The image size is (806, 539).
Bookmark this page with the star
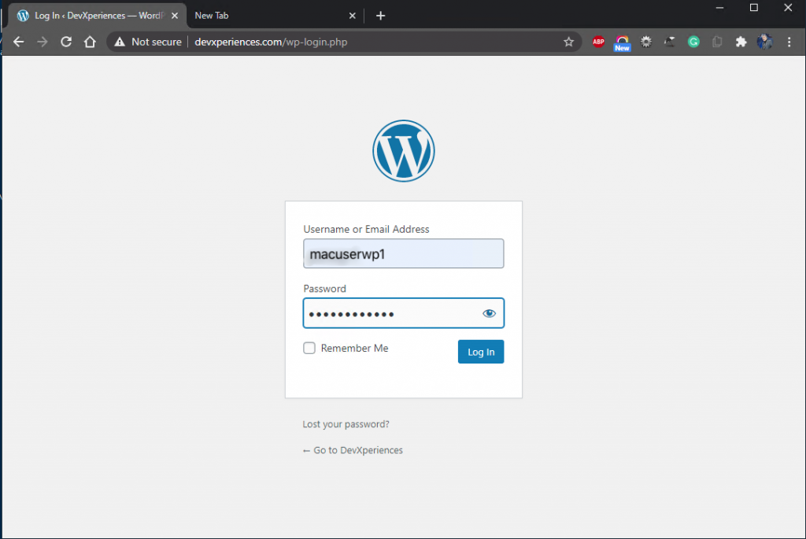pyautogui.click(x=568, y=42)
